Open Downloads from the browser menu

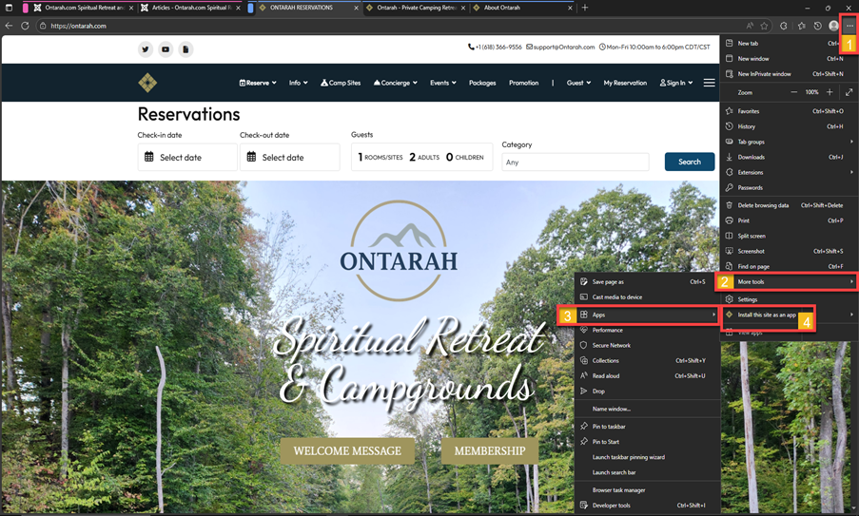tap(789, 157)
